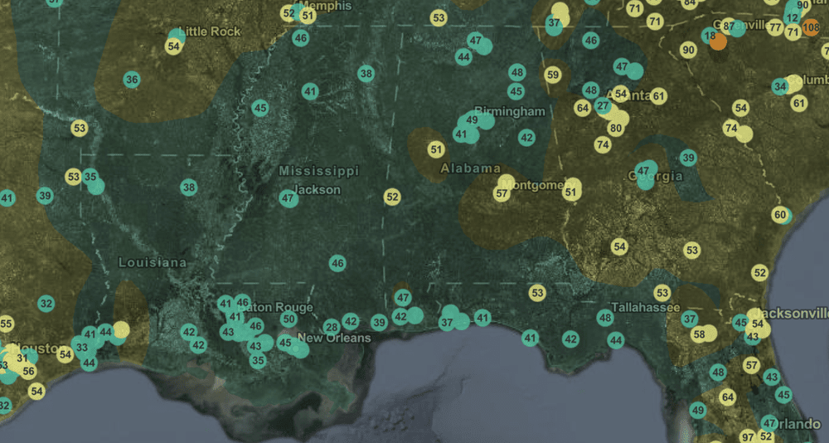This screenshot has height=443, width=829.
Task: Click the teal 34 marker
Action: pyautogui.click(x=780, y=86)
